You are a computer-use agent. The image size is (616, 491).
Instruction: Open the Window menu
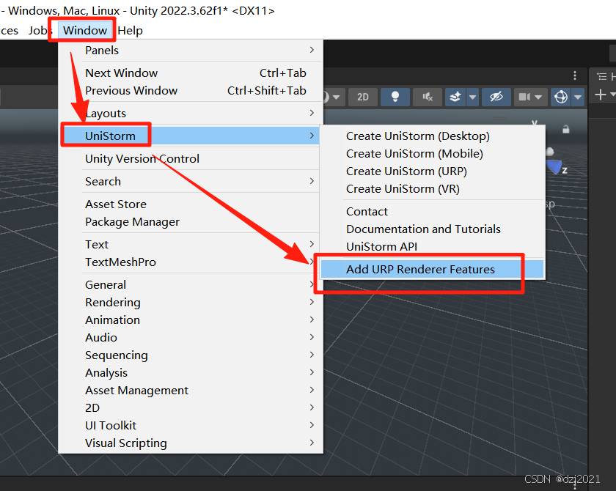pyautogui.click(x=85, y=30)
